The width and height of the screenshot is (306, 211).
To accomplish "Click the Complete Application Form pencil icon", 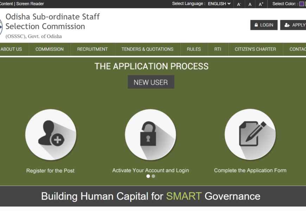I will click(x=250, y=135).
